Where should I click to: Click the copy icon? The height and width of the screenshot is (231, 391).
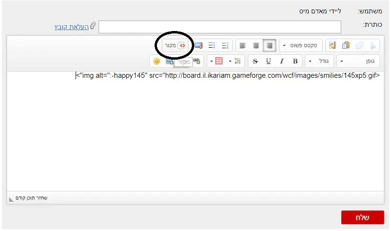pos(359,46)
